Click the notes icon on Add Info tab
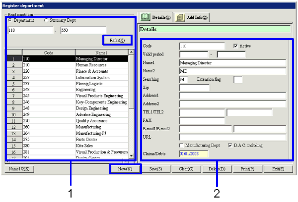Viewport: 298px width, 202px height. [x=180, y=18]
